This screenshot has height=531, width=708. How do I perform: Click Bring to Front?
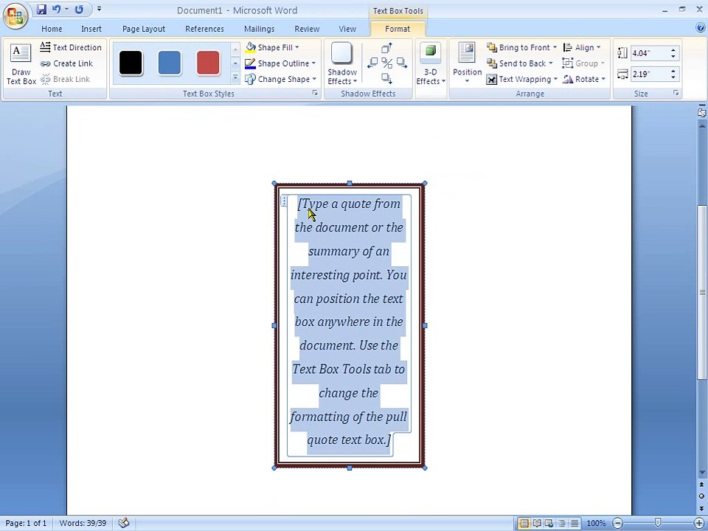coord(521,47)
